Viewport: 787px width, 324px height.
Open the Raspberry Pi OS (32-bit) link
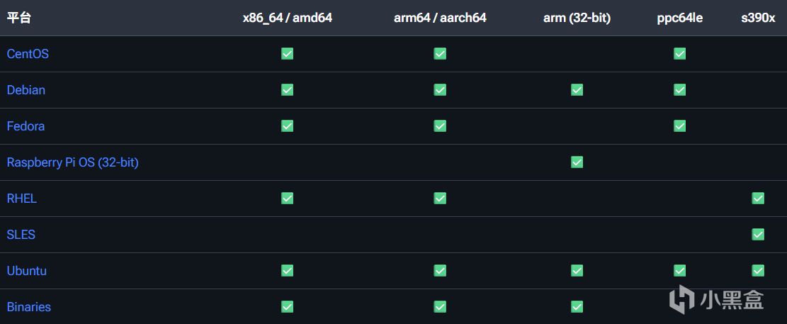(72, 163)
